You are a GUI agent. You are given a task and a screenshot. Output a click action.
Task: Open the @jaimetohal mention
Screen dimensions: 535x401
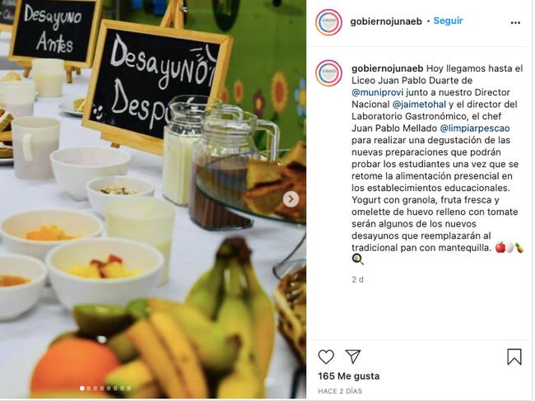click(419, 105)
